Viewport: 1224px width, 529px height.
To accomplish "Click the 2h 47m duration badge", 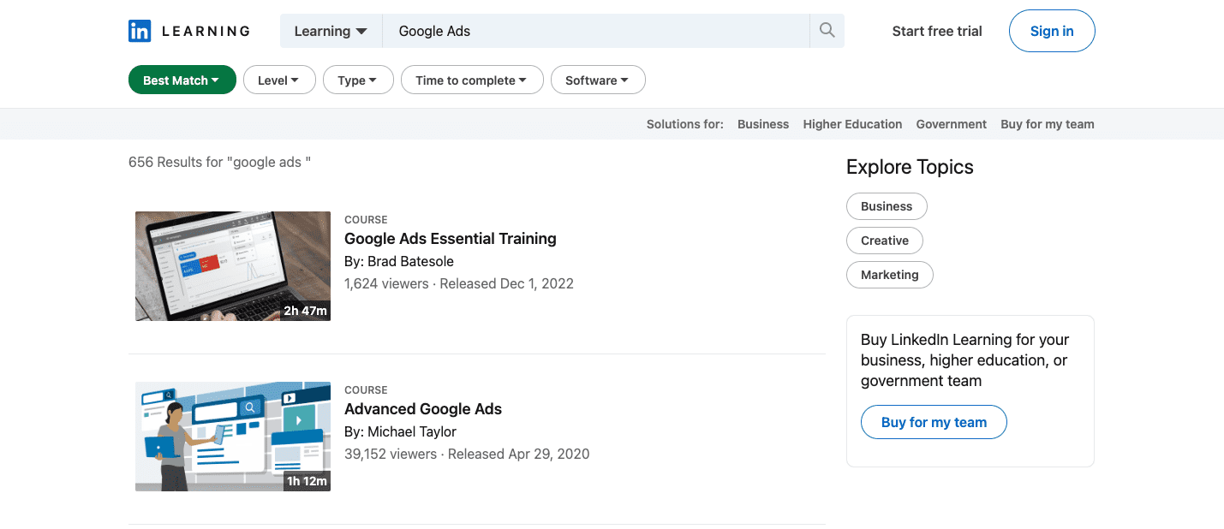I will point(306,311).
